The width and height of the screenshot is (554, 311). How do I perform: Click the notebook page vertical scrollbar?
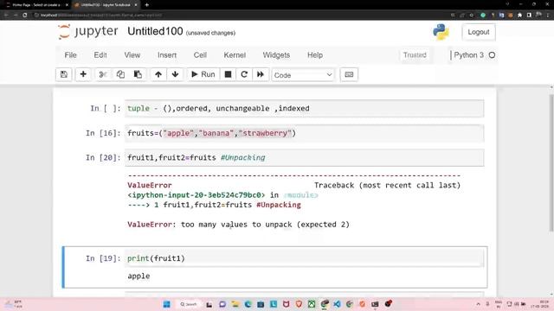point(551,163)
